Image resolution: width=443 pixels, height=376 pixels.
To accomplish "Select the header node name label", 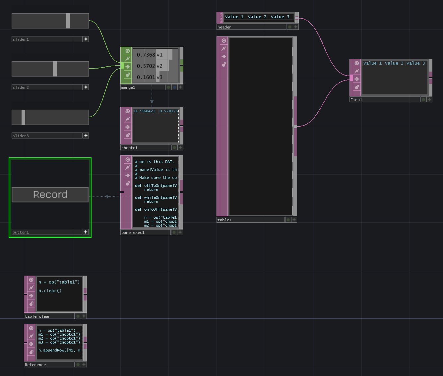I will [x=251, y=27].
